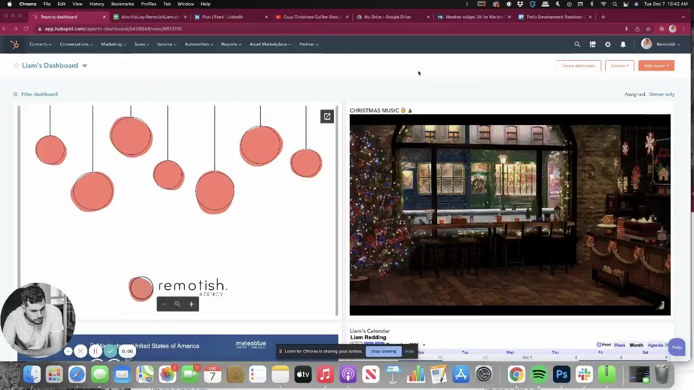
Task: Zoom out on remotish image with minus
Action: pyautogui.click(x=164, y=304)
